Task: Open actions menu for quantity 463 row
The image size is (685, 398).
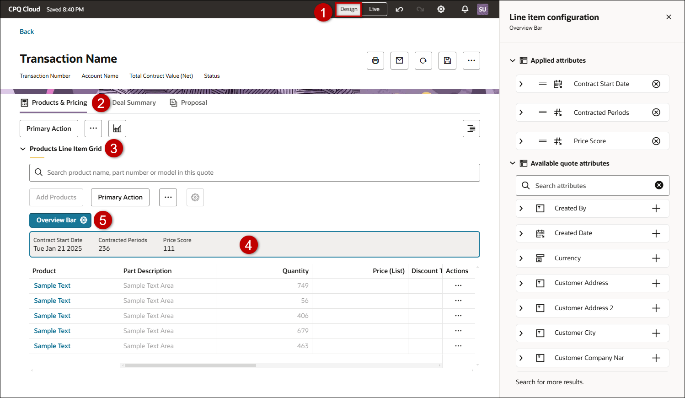Action: point(458,346)
